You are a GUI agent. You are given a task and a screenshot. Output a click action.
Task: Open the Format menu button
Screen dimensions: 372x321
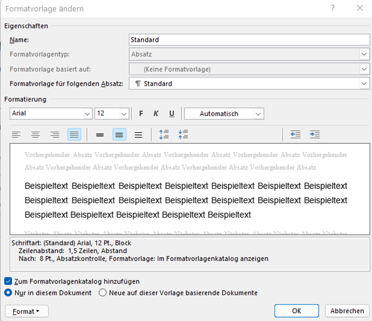[x=27, y=311]
